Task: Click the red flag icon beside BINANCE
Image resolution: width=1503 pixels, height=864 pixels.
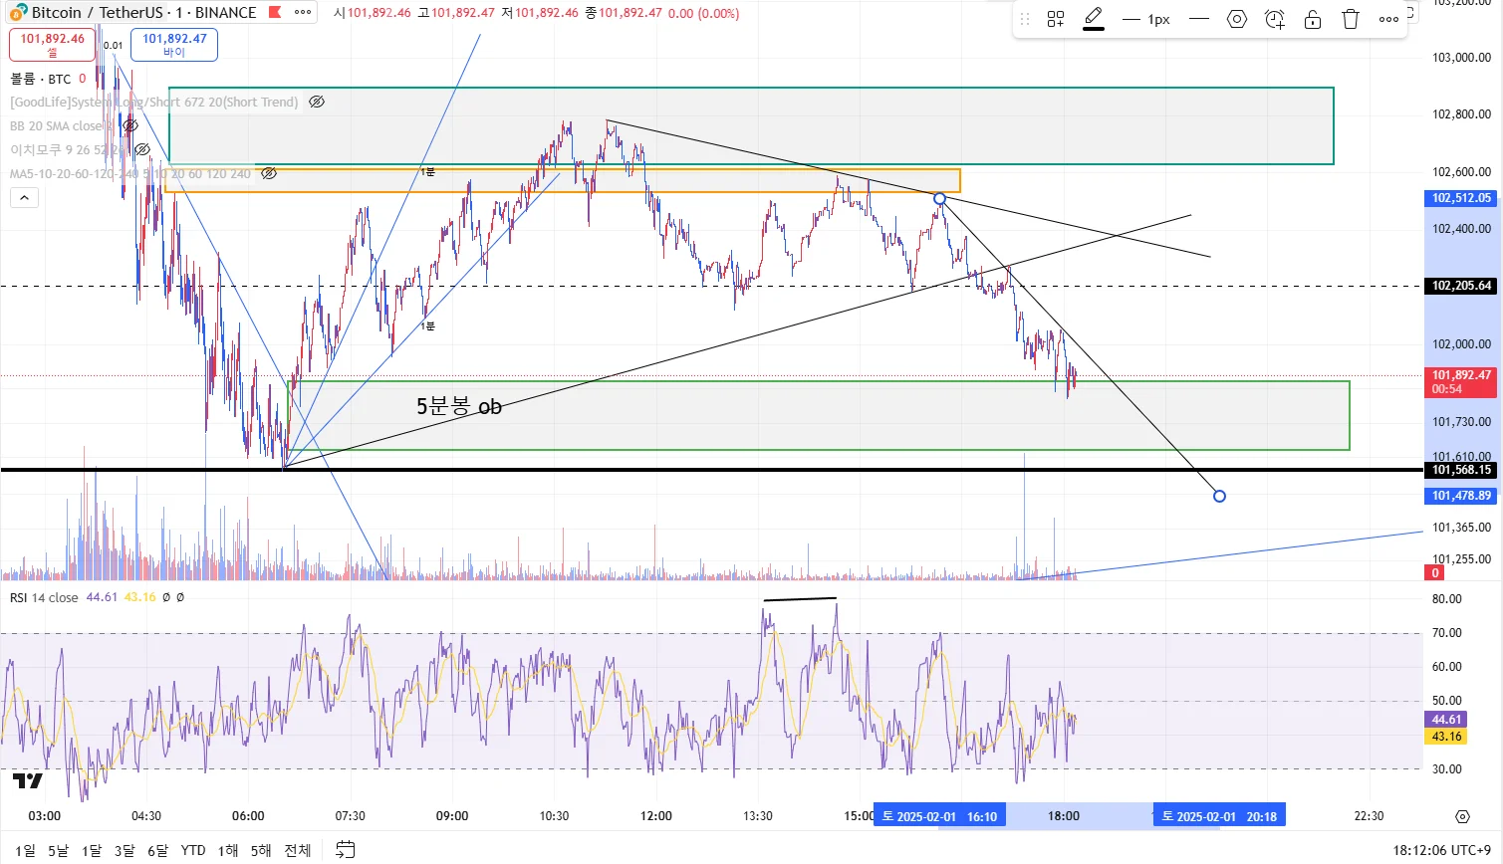Action: click(x=275, y=13)
